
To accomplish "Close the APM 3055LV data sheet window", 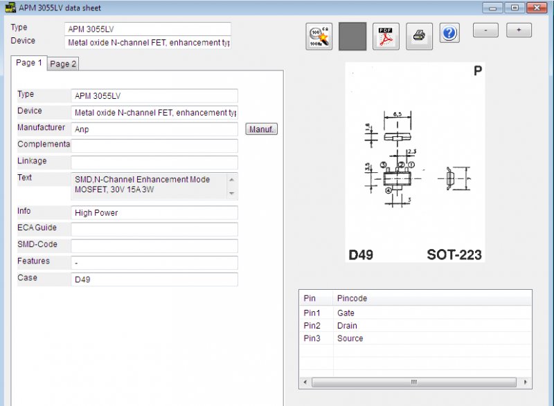I will click(x=537, y=8).
